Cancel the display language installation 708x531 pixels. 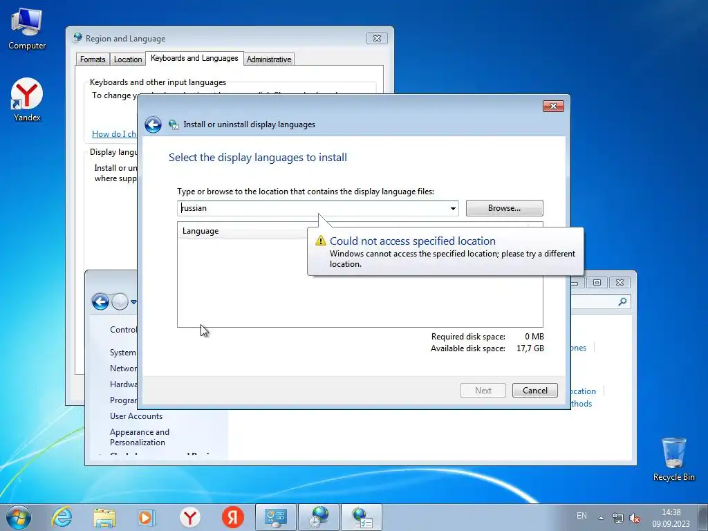click(535, 391)
